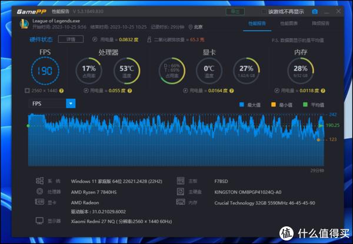Toggle the orange 最小值 legend series
This screenshot has width=353, height=244.
tap(274, 105)
